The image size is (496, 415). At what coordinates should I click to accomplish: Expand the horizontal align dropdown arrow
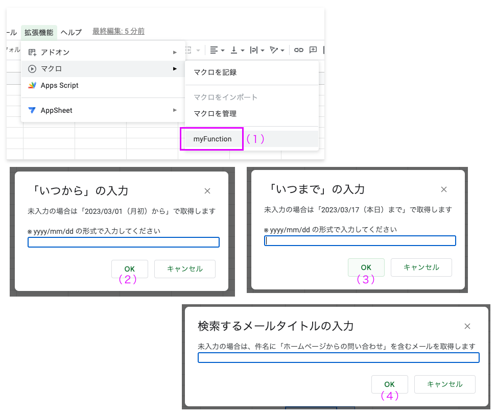click(223, 50)
